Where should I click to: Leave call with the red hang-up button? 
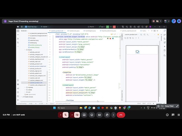click(121, 115)
